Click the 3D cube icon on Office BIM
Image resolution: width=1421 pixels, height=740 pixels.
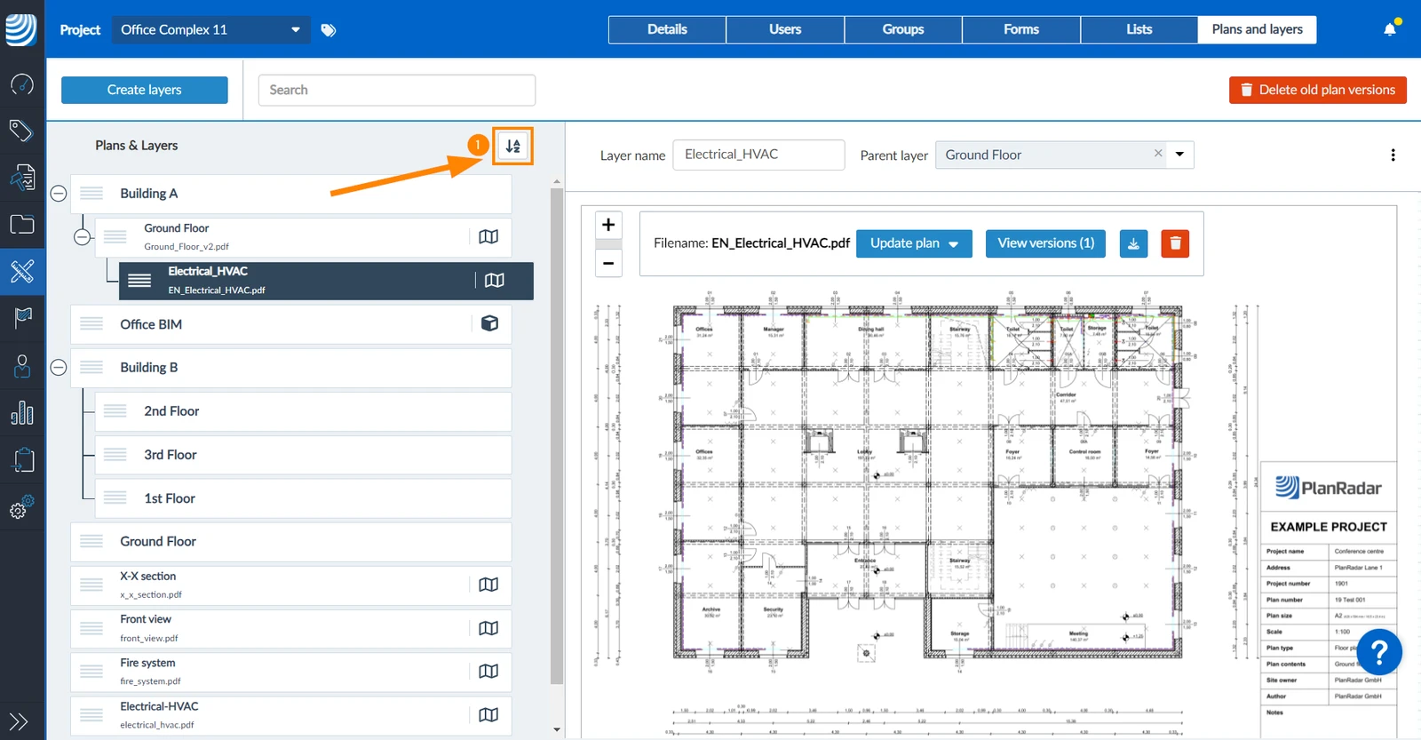(x=489, y=323)
